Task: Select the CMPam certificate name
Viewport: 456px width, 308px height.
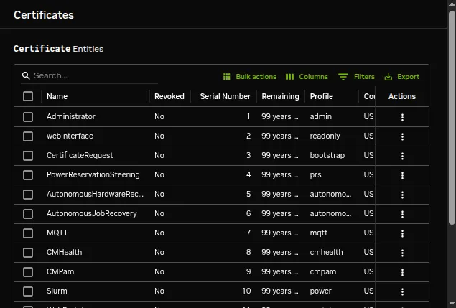Action: coord(60,271)
